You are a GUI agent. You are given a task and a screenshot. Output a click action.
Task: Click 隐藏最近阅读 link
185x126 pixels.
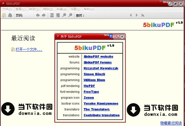pos(171,123)
